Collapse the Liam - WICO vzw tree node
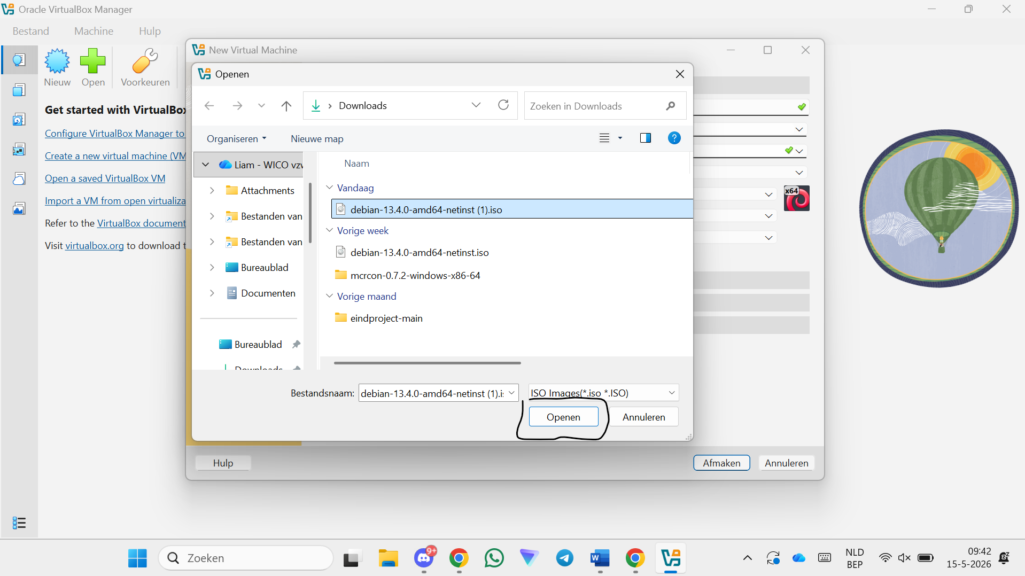 [205, 165]
